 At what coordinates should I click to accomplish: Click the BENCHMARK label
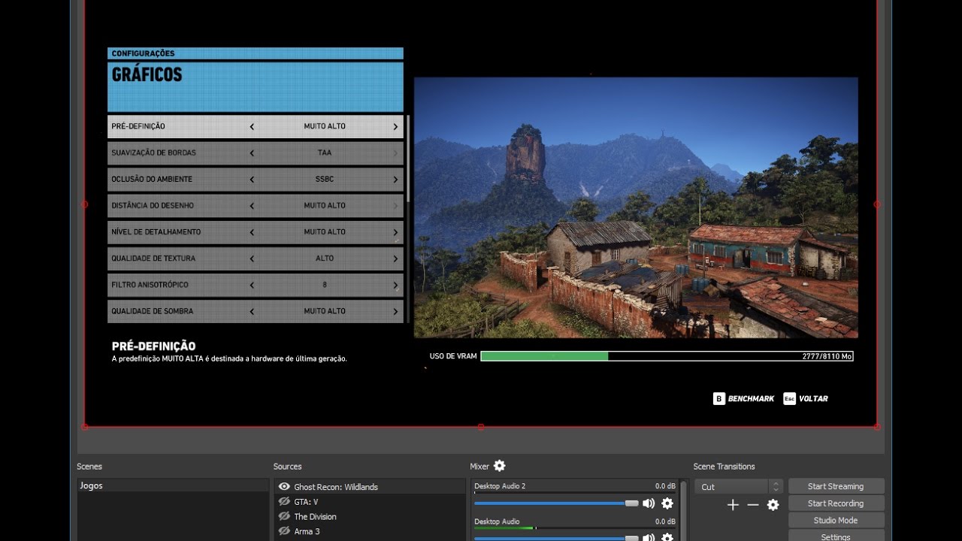751,399
